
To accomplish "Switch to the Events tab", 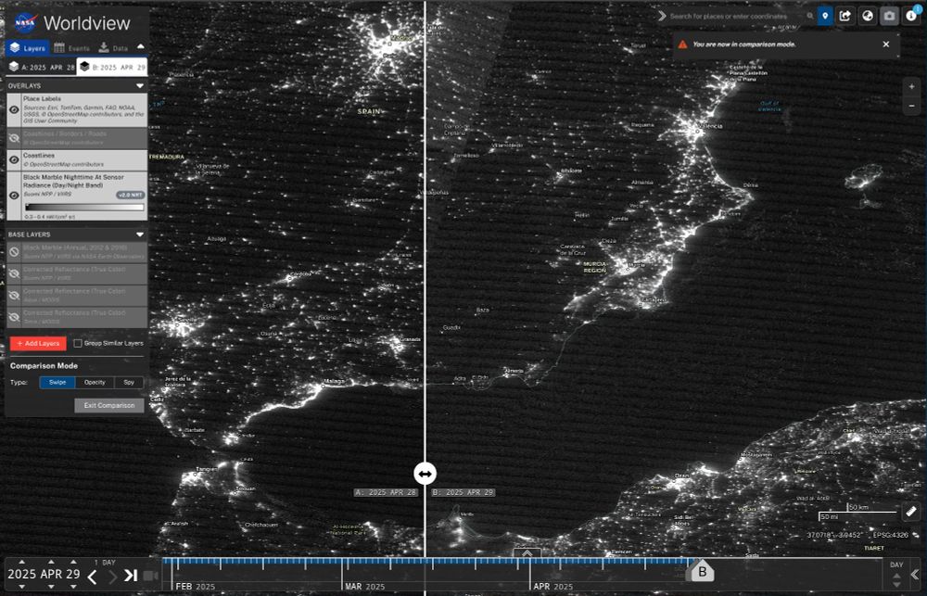I will (71, 48).
